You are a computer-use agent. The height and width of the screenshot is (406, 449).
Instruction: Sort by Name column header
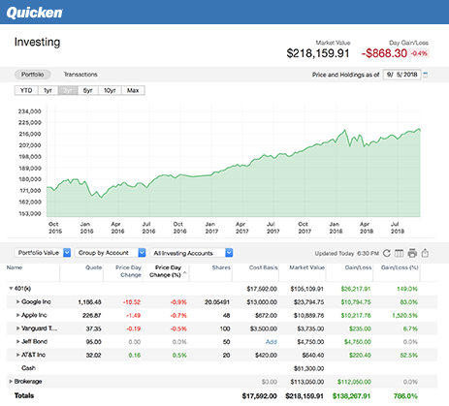pyautogui.click(x=15, y=267)
